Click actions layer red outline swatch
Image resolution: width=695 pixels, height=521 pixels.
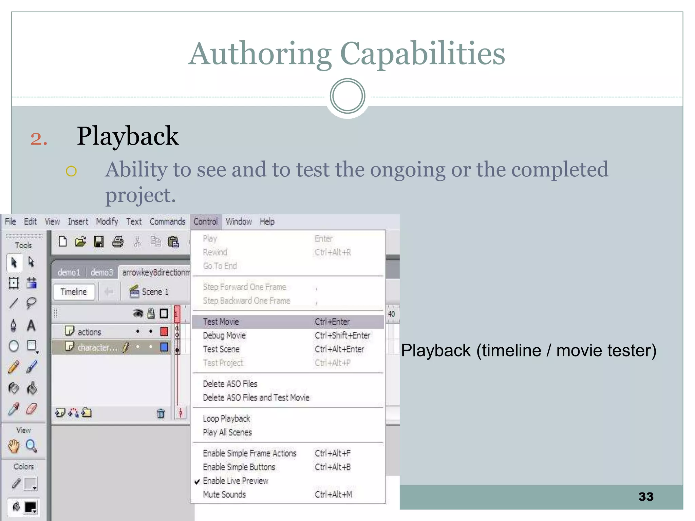click(164, 331)
